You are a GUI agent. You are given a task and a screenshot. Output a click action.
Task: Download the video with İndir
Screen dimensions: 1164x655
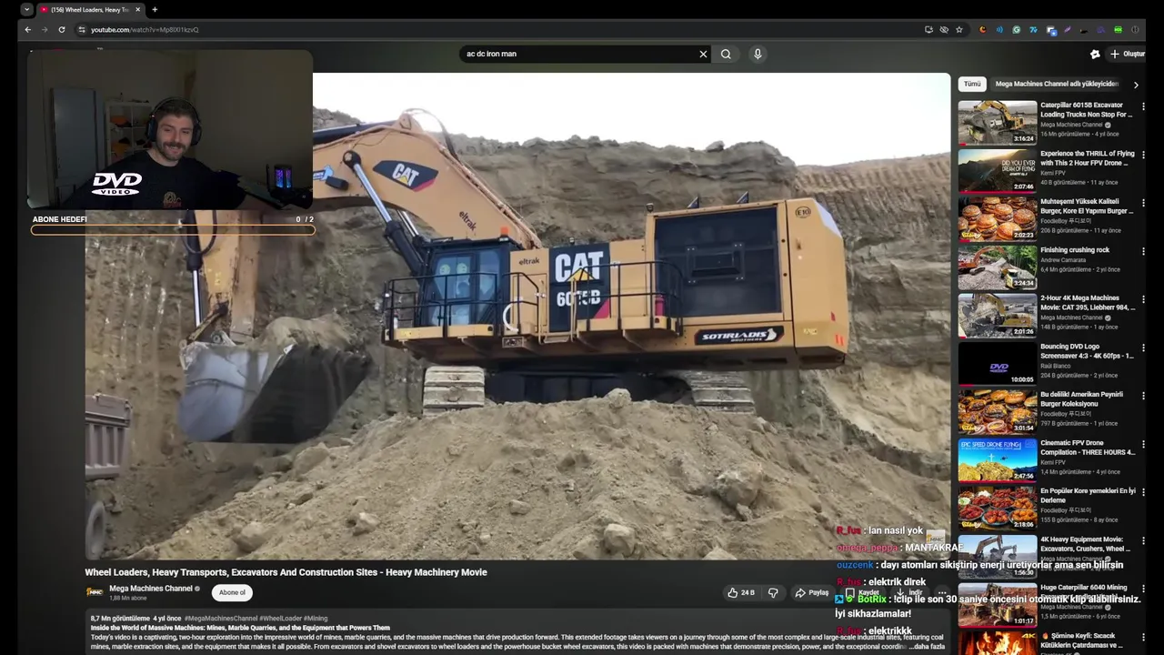tap(908, 592)
